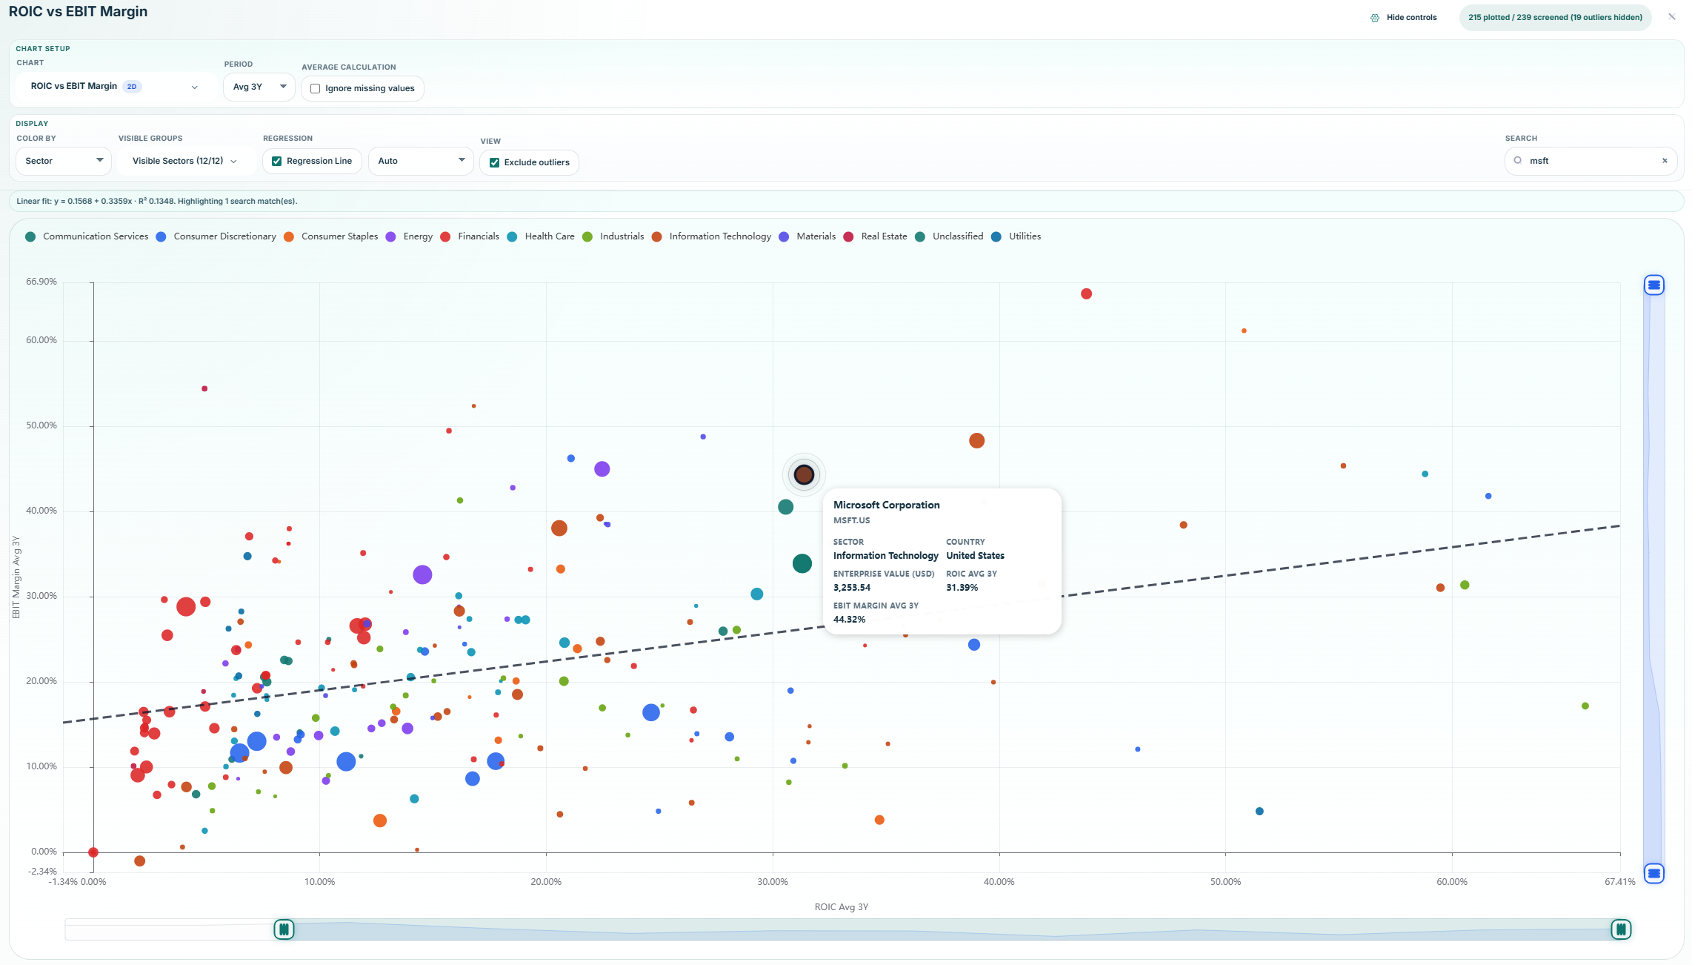The image size is (1692, 965).
Task: Click the bottom handle of vertical range slider
Action: 1654,874
